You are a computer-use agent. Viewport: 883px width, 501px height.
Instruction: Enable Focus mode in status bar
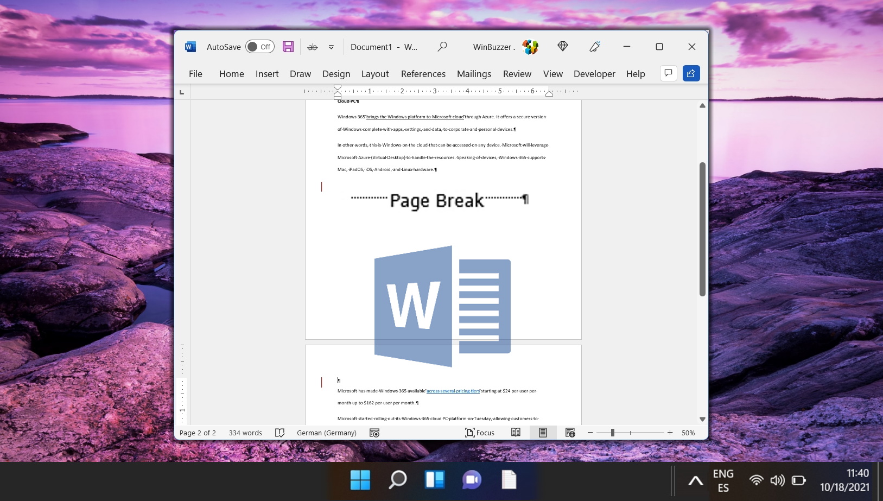click(480, 433)
